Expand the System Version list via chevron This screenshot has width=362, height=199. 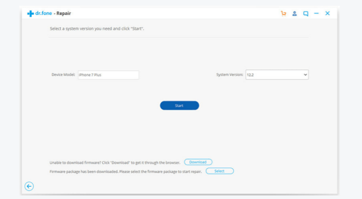click(x=305, y=75)
